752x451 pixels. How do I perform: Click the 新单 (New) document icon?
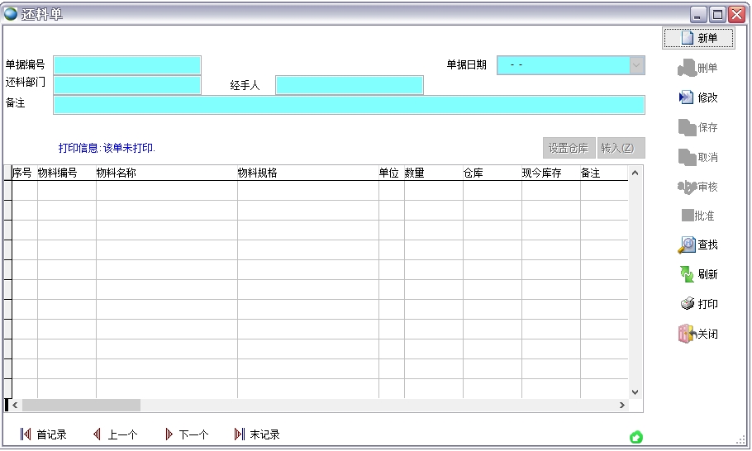[687, 38]
